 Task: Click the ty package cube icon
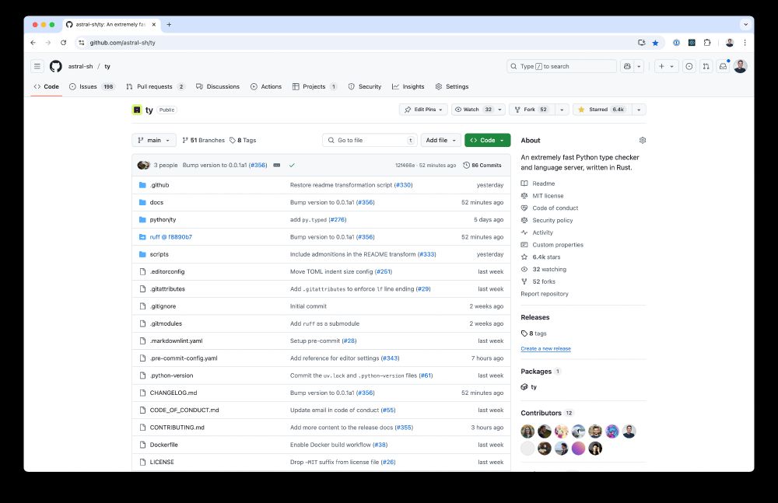click(x=524, y=387)
